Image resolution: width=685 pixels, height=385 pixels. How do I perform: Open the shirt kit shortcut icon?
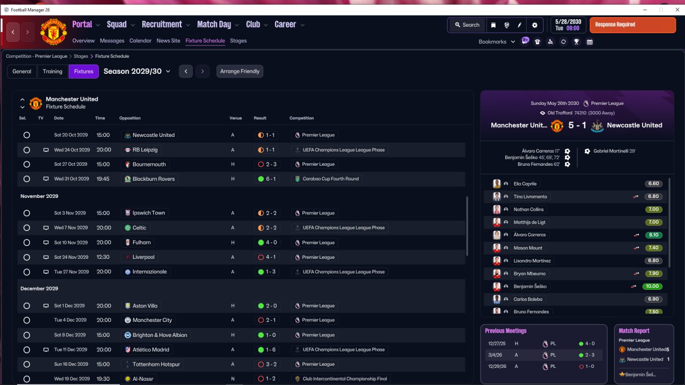coord(538,42)
